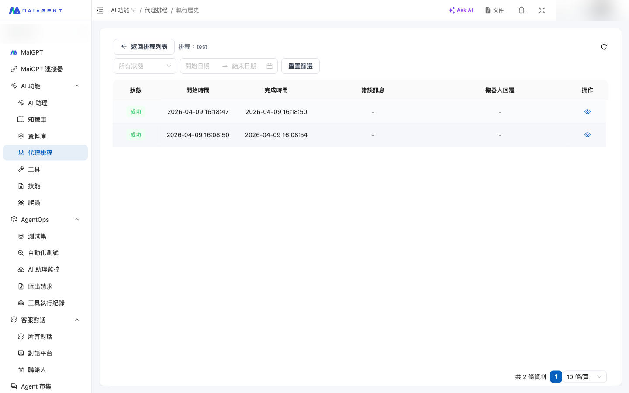Open 知識庫 in the sidebar
The image size is (629, 393).
tap(45, 120)
